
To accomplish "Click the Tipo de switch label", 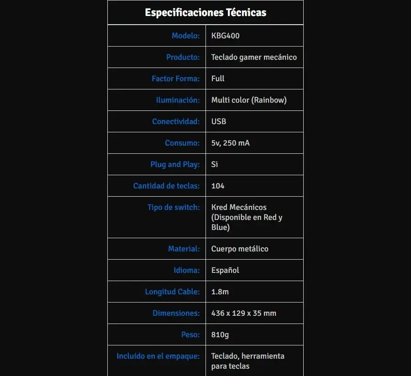I will coord(173,207).
